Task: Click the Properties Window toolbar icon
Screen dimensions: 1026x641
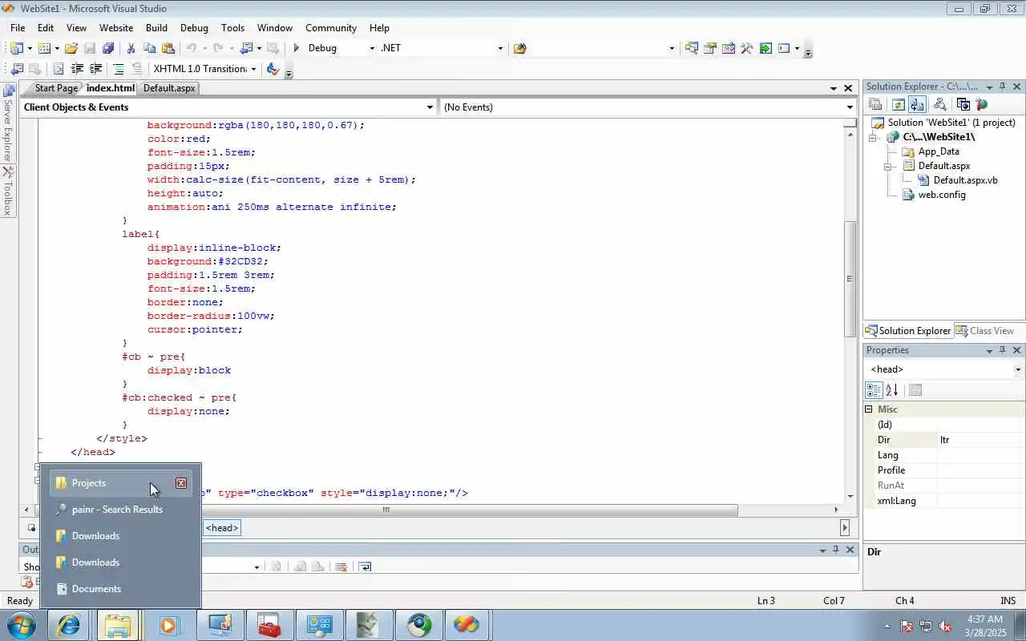Action: pyautogui.click(x=709, y=48)
